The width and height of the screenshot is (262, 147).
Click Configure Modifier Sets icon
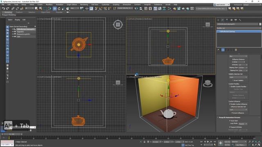click(236, 50)
